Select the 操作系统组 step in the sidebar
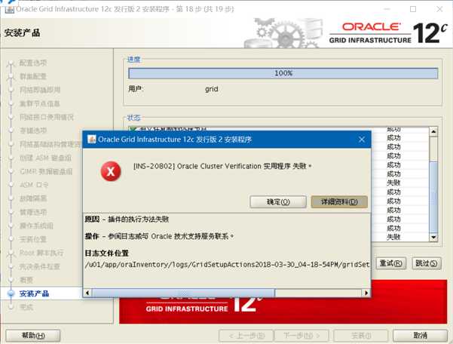 coord(36,226)
